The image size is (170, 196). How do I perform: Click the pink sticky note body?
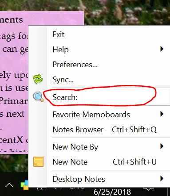click(x=14, y=83)
